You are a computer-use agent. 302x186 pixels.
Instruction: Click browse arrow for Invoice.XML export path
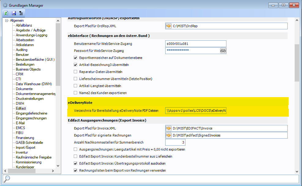pyautogui.click(x=169, y=128)
